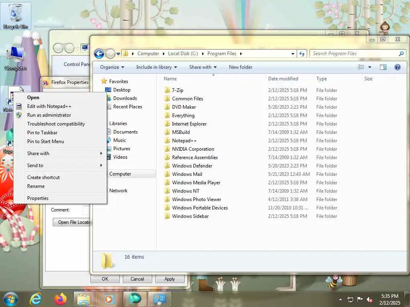Screen dimensions: 410x307
Task: Select Videos library in navigation pane
Action: point(120,157)
